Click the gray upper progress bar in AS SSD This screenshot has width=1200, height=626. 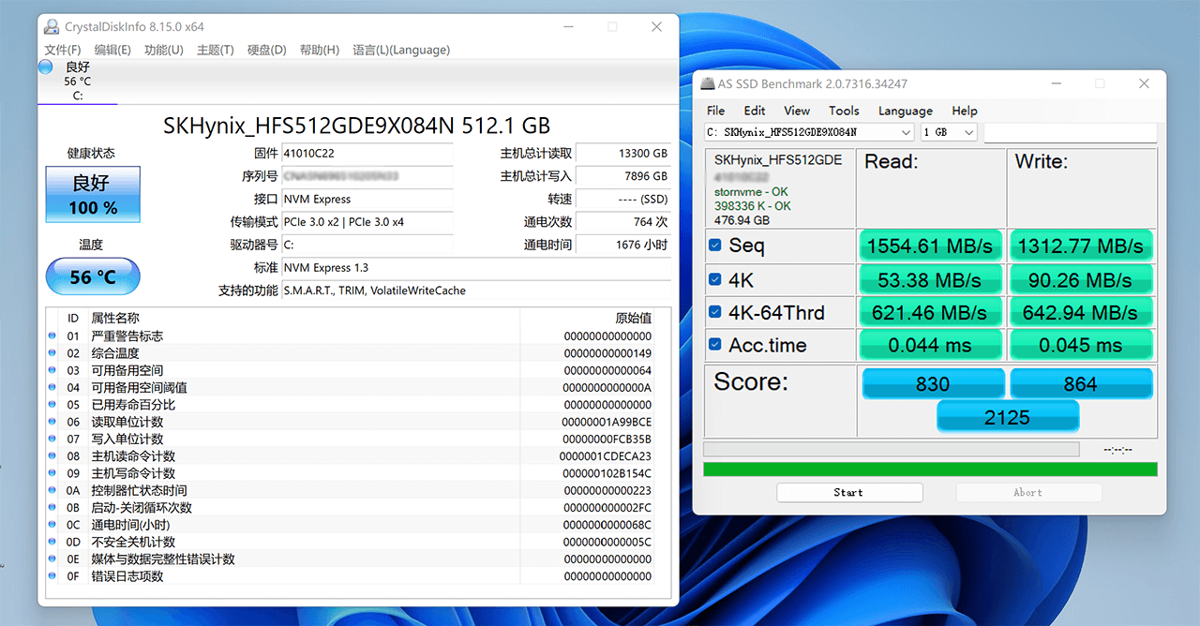click(x=892, y=450)
